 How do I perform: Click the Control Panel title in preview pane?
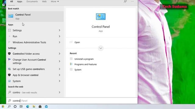[101, 27]
